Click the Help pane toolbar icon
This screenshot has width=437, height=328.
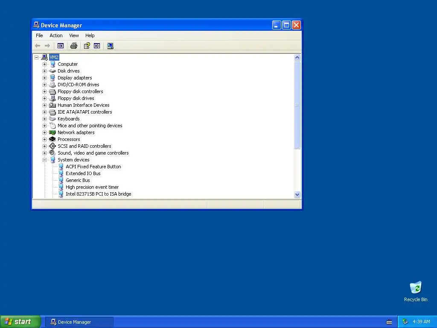[x=97, y=46]
